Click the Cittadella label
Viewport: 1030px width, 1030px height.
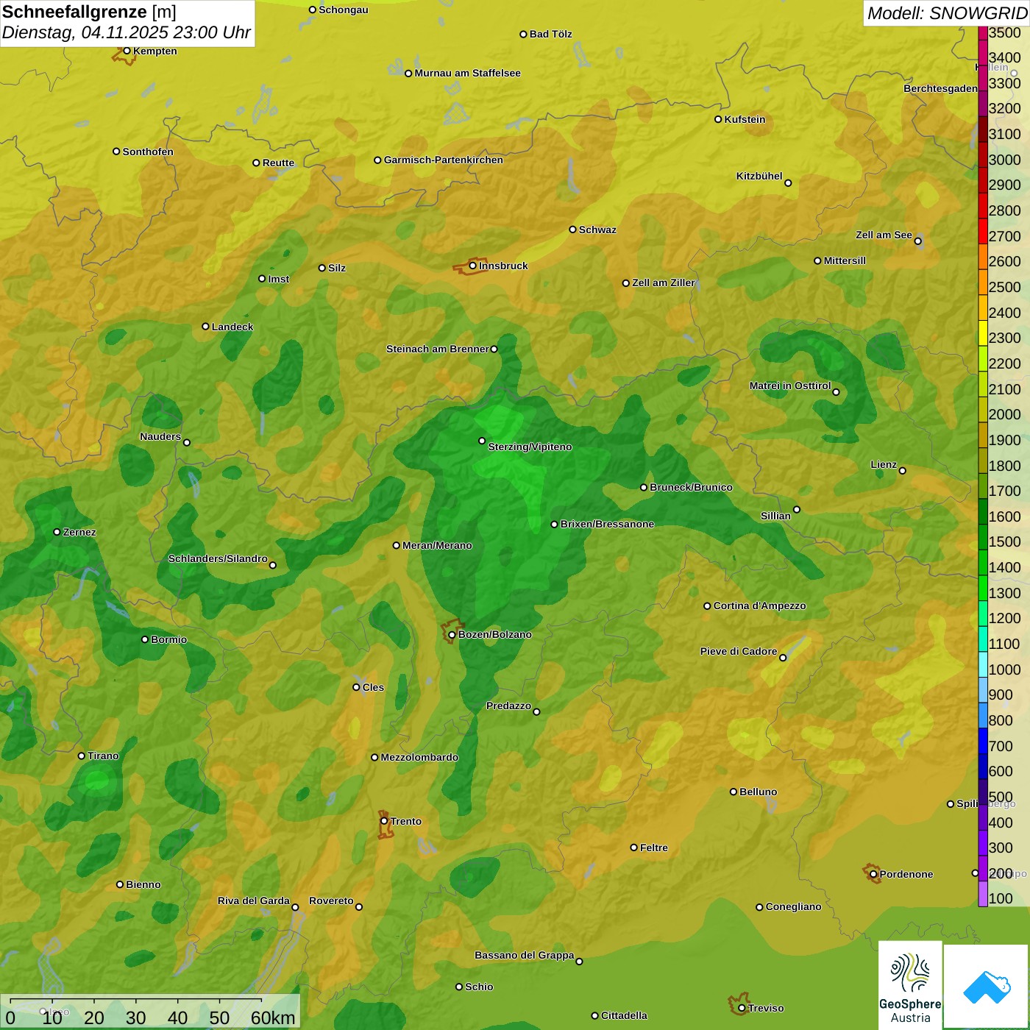click(x=625, y=1015)
